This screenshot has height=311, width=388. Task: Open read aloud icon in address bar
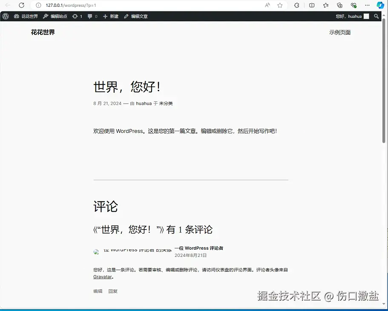(x=267, y=5)
